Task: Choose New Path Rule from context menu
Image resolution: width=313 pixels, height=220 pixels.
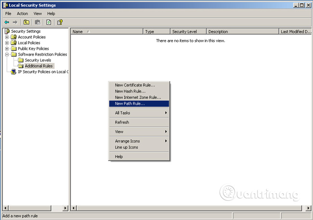Action: [x=130, y=103]
